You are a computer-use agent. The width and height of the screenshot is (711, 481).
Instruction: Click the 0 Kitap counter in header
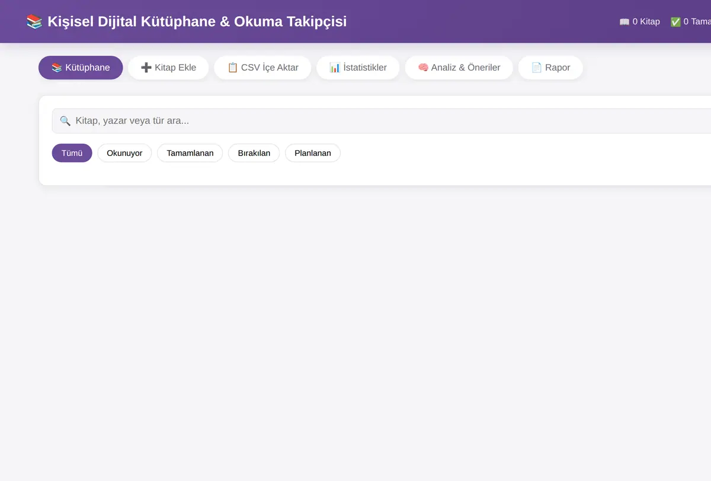click(639, 21)
